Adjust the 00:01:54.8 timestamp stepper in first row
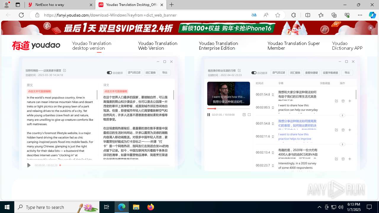This screenshot has width=379, height=213. pos(273,94)
